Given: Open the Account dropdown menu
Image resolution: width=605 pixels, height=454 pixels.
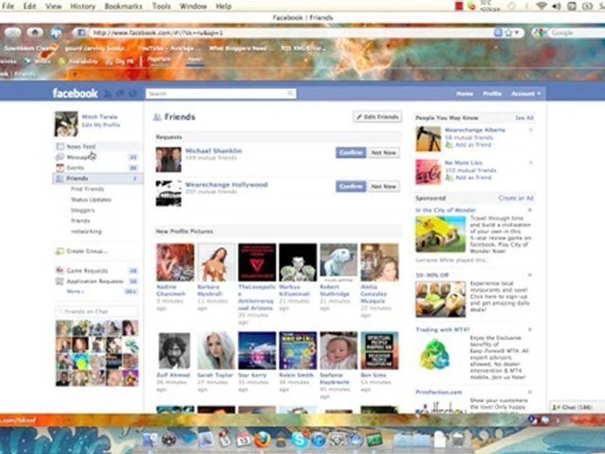Looking at the screenshot, I should [526, 93].
